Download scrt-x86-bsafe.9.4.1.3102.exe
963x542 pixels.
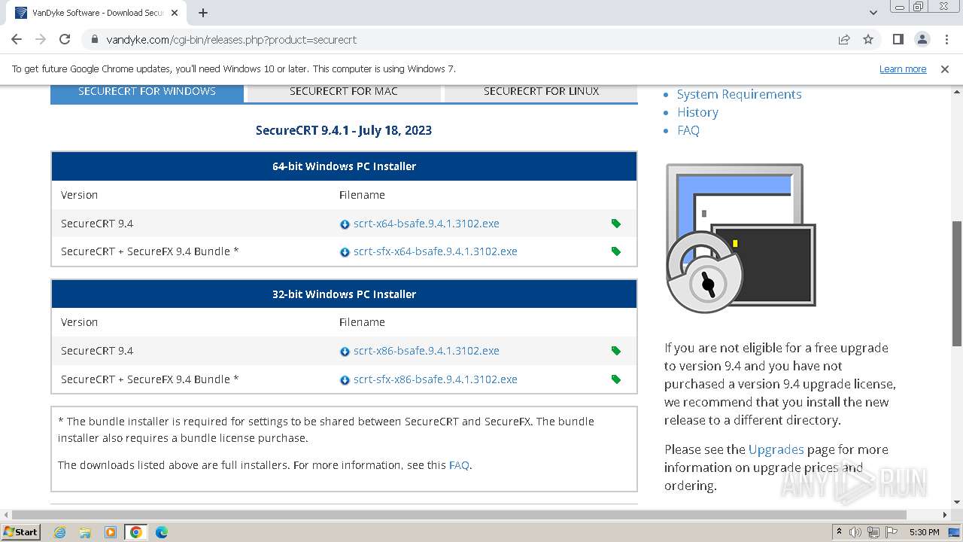click(426, 351)
